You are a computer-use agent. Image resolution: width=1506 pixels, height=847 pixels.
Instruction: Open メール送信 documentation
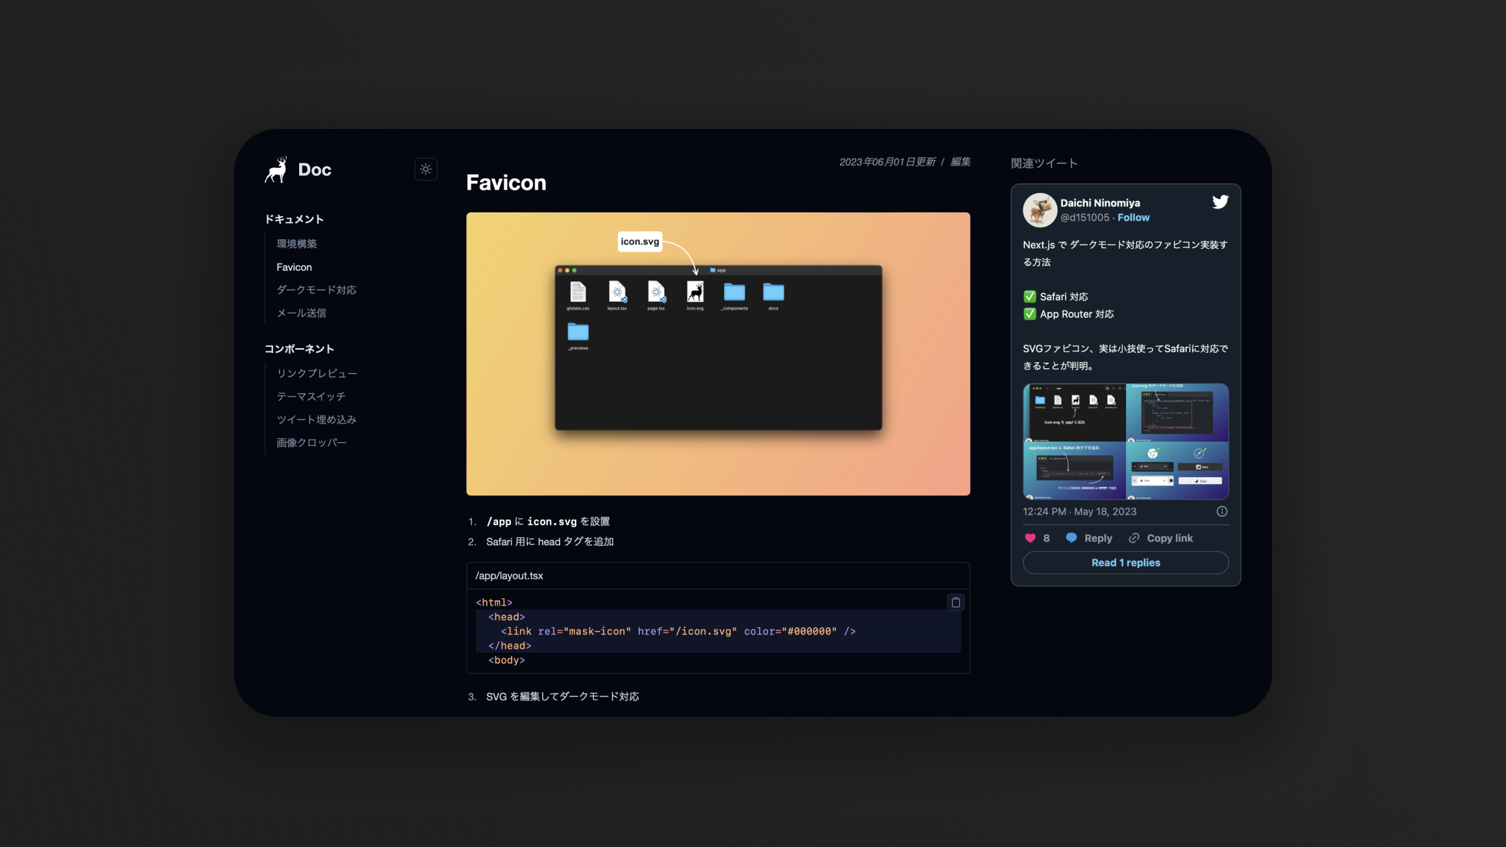(x=301, y=313)
